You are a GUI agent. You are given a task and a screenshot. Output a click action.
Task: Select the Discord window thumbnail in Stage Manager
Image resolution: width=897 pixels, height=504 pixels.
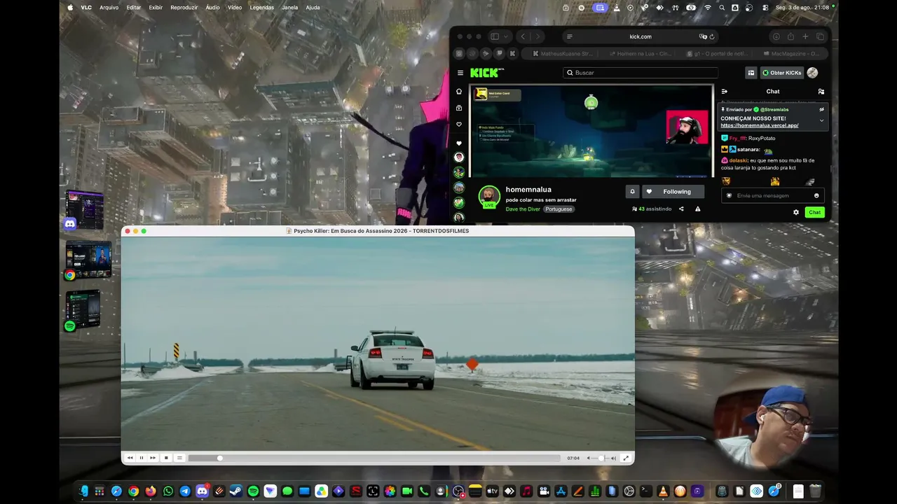pyautogui.click(x=85, y=210)
